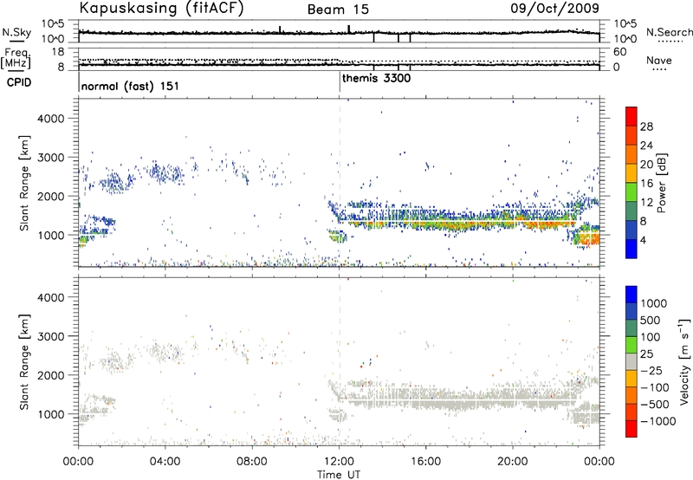Screen dimensions: 693x480
Task: Click the '20:00' time tick label
Action: [x=513, y=462]
